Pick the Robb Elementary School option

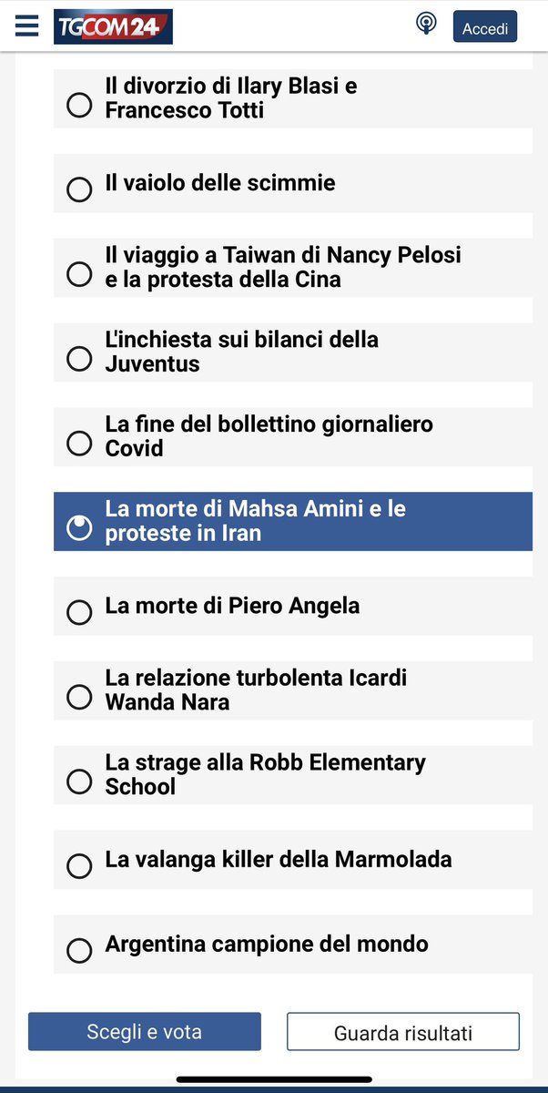click(x=80, y=781)
